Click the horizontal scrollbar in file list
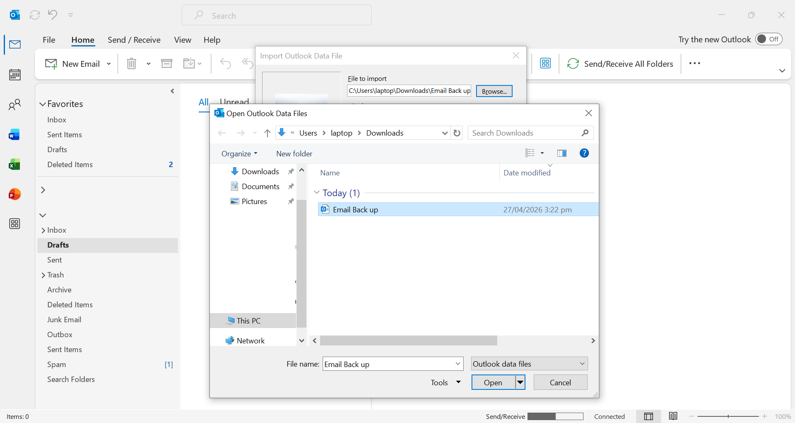The height and width of the screenshot is (423, 795). click(408, 340)
